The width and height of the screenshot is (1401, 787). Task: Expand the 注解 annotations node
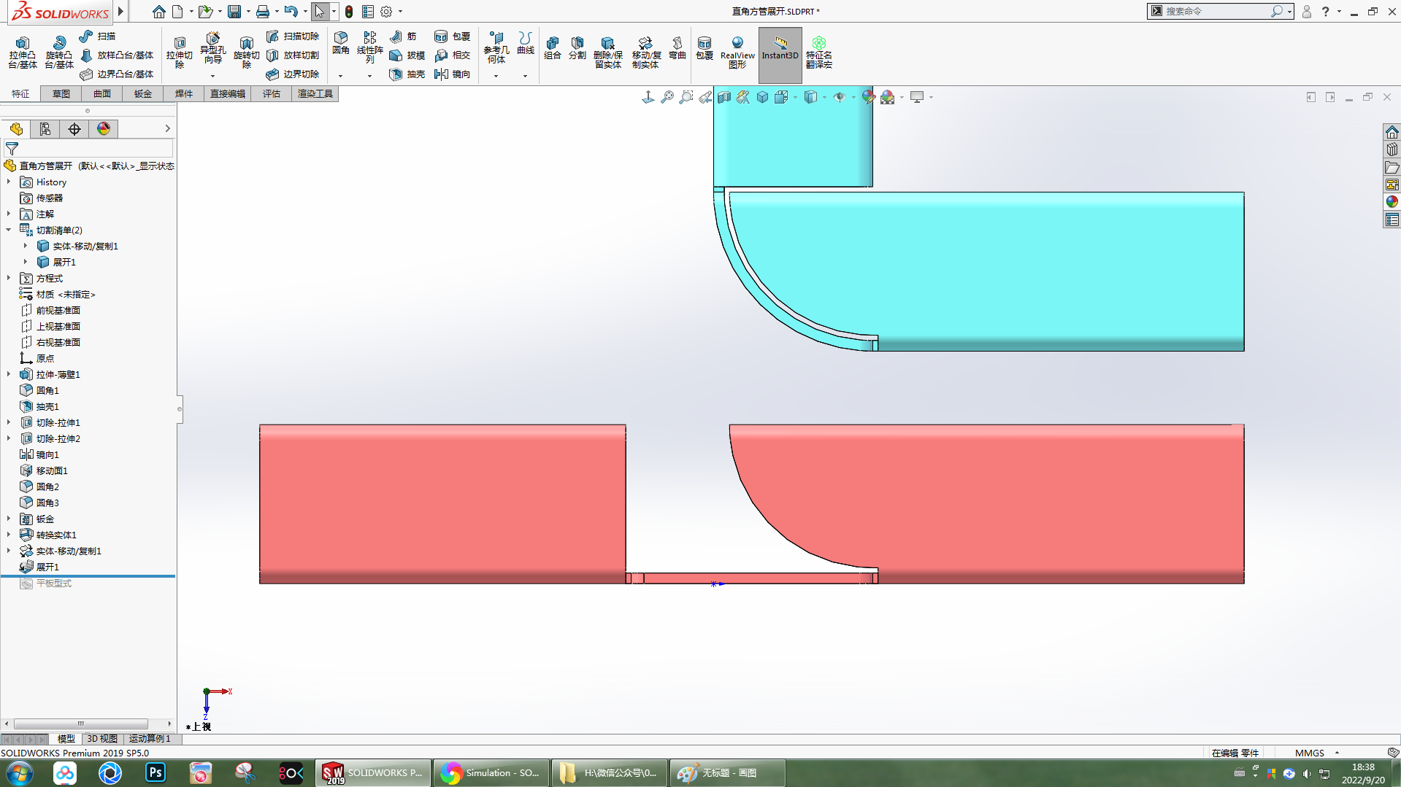coord(9,214)
